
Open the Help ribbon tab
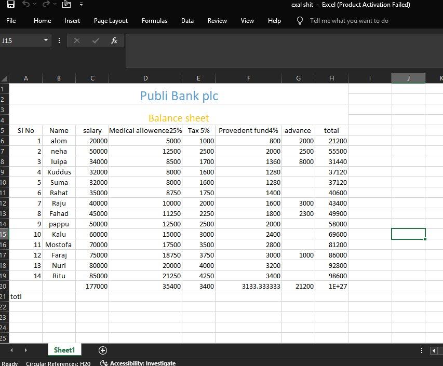click(x=274, y=21)
